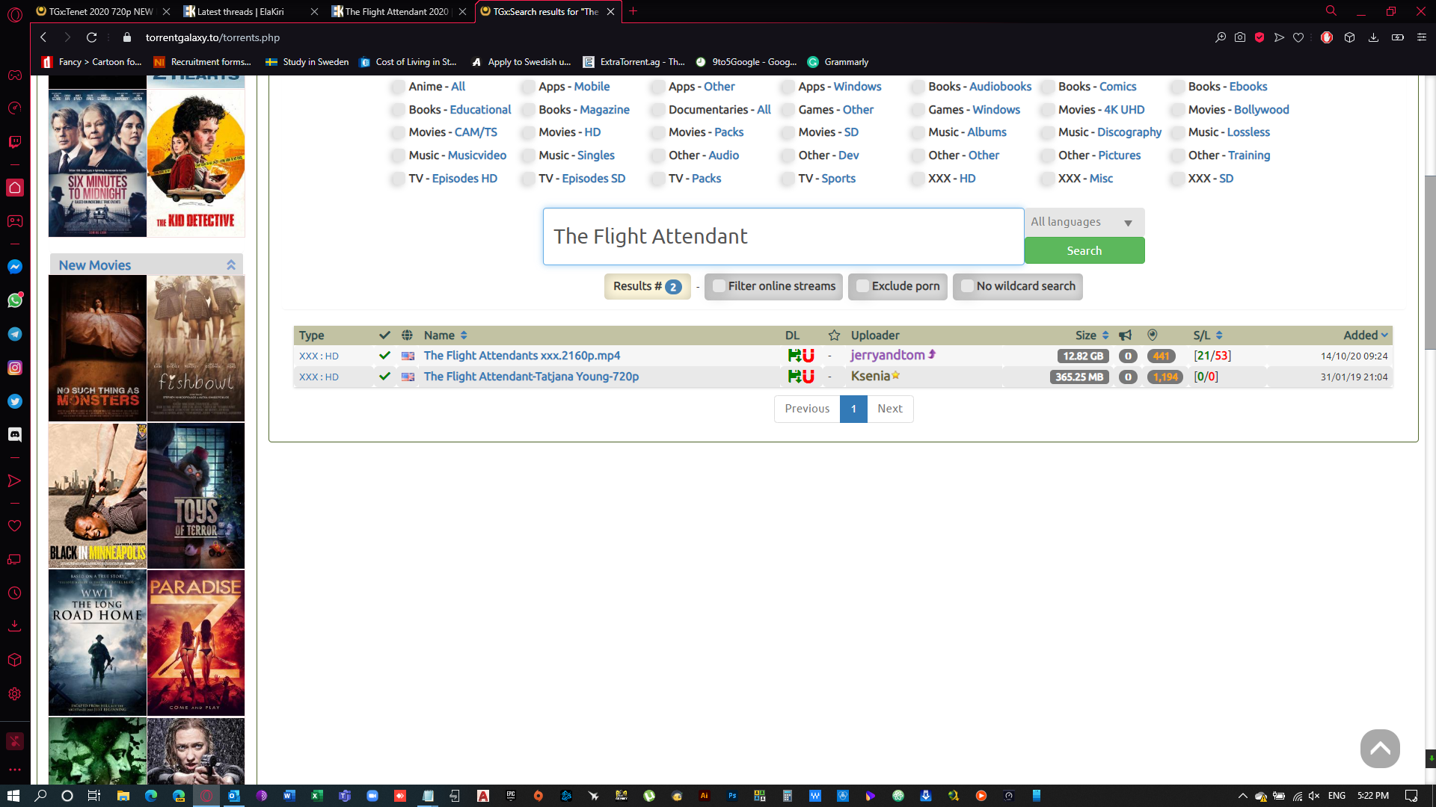Viewport: 1436px width, 807px height.
Task: Switch to TGx:Tenet 2020 720p tab
Action: point(101,11)
